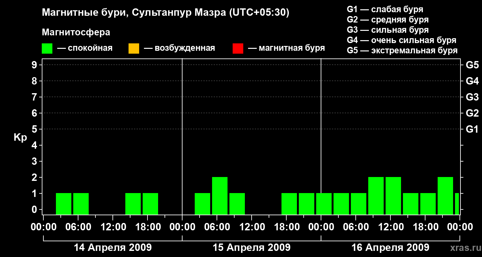The image size is (482, 257).
Task: Click the 06:00 time label for 14 Апреля
Action: [x=78, y=227]
